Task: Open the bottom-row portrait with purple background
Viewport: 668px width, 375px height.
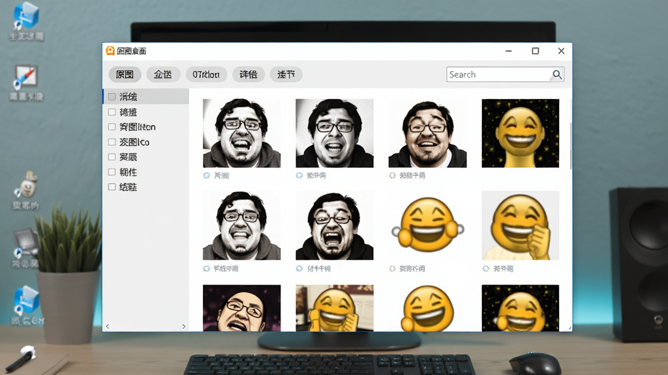Action: (x=241, y=308)
